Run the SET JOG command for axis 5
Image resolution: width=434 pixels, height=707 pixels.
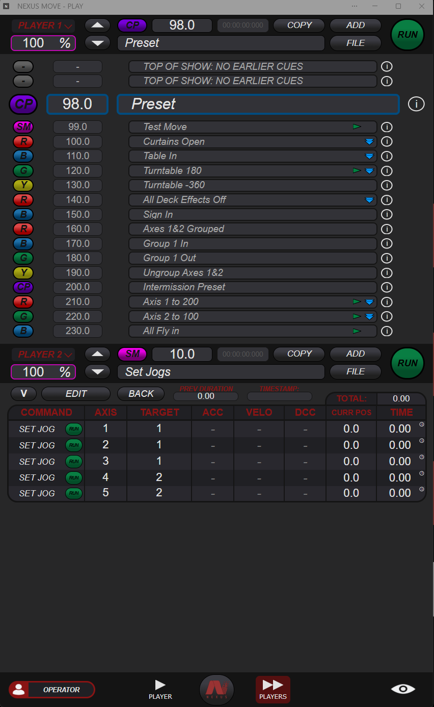74,493
